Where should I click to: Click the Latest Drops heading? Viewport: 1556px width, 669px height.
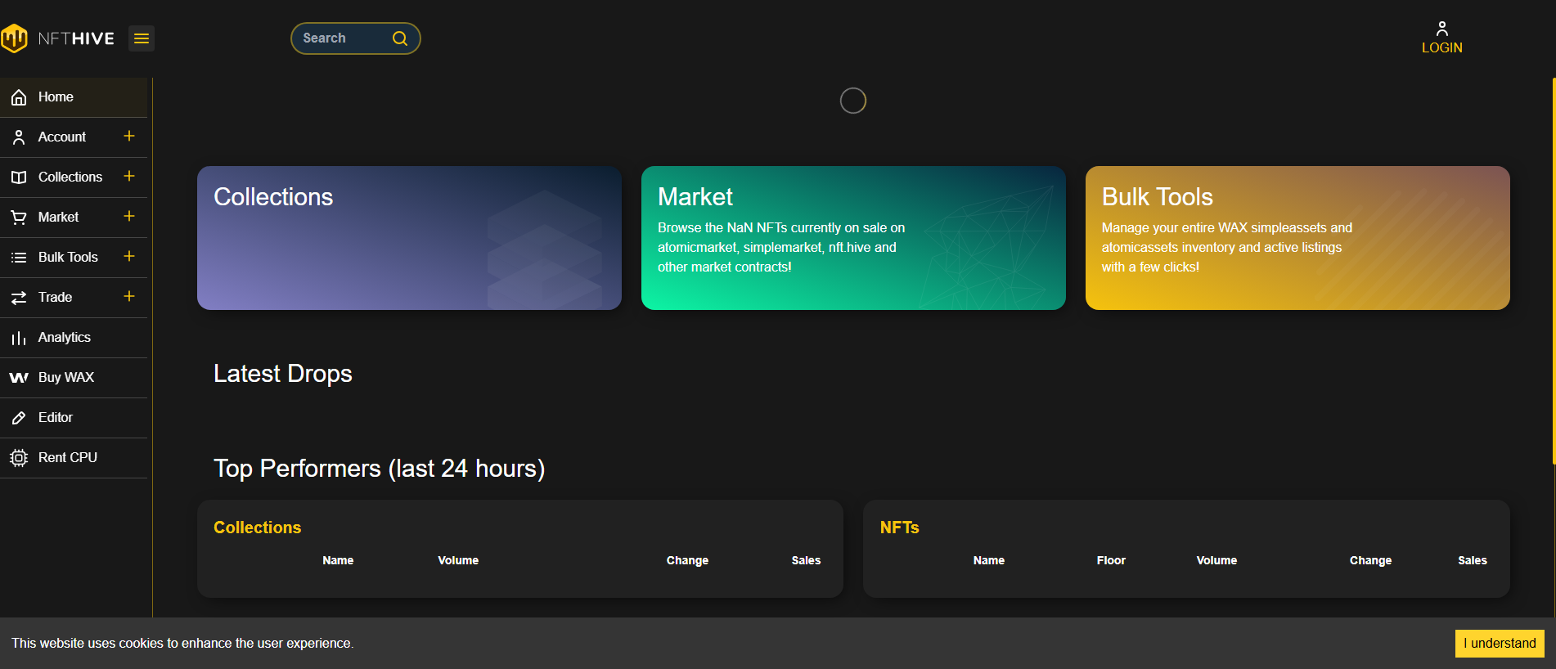(x=283, y=374)
